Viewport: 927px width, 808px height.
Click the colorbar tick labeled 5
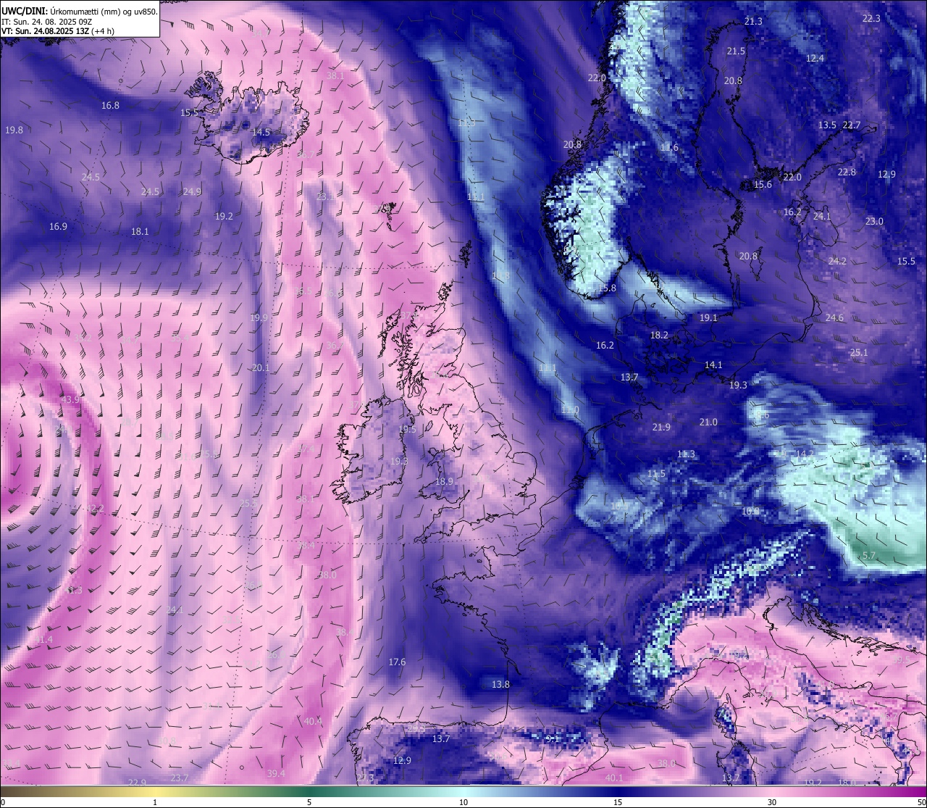click(309, 802)
